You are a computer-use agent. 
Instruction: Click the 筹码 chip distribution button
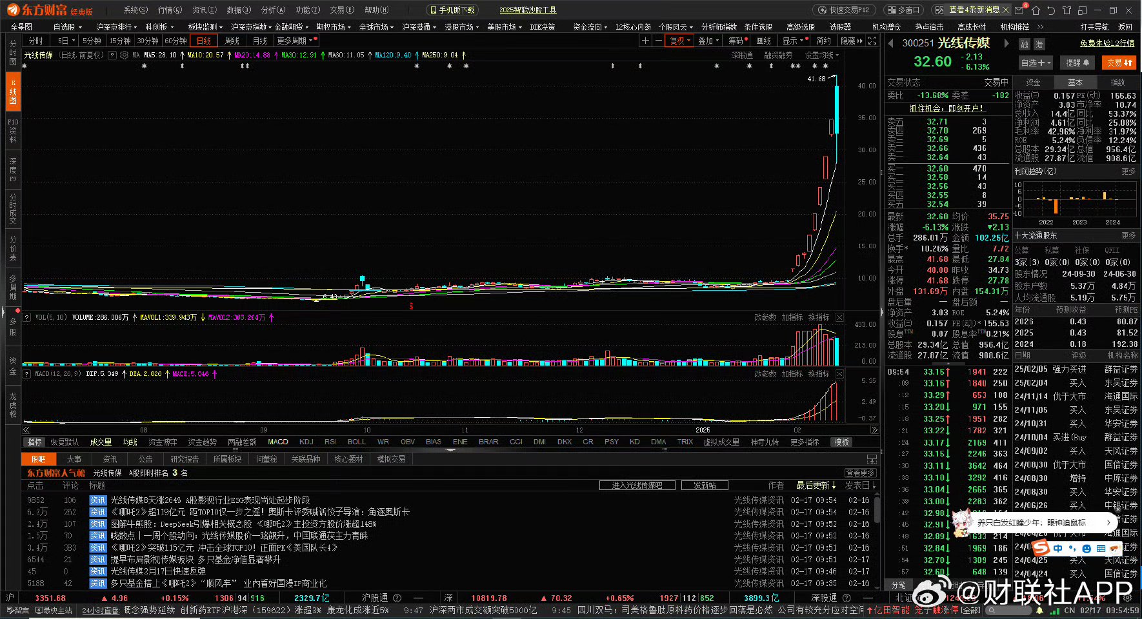(x=736, y=41)
